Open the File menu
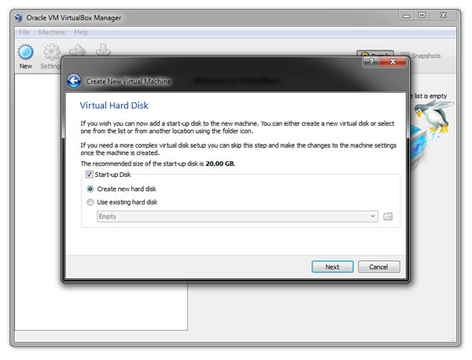Screen dimensions: 472x360 pos(24,32)
